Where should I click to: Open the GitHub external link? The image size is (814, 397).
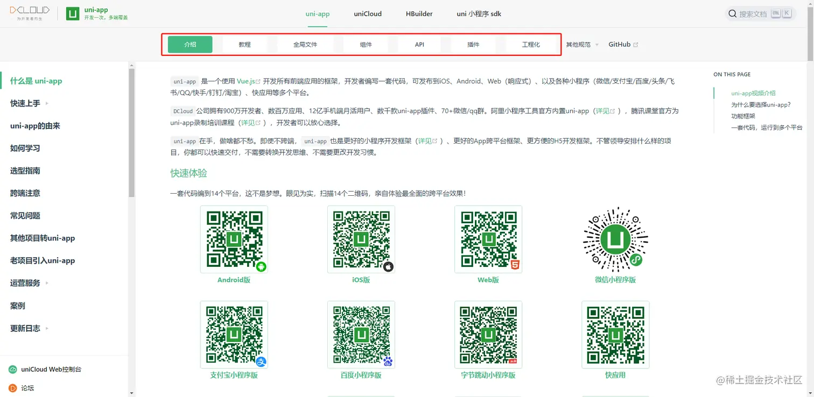tap(623, 45)
